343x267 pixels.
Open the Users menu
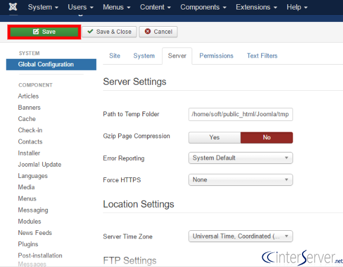[81, 7]
